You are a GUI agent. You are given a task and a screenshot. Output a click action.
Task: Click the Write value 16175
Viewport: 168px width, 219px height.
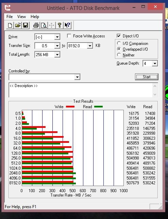point(134,114)
